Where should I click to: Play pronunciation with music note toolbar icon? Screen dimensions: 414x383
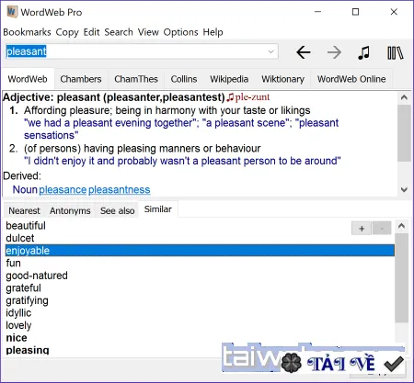click(x=364, y=52)
